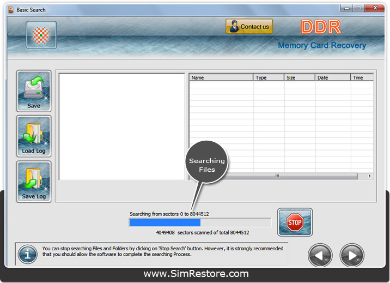The height and width of the screenshot is (283, 390).
Task: Click the Basic Search title bar icon
Action: tap(11, 10)
